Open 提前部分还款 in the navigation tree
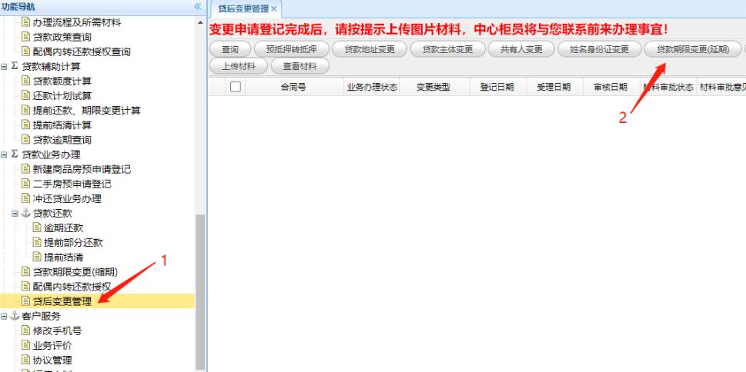Image resolution: width=746 pixels, height=372 pixels. [73, 243]
